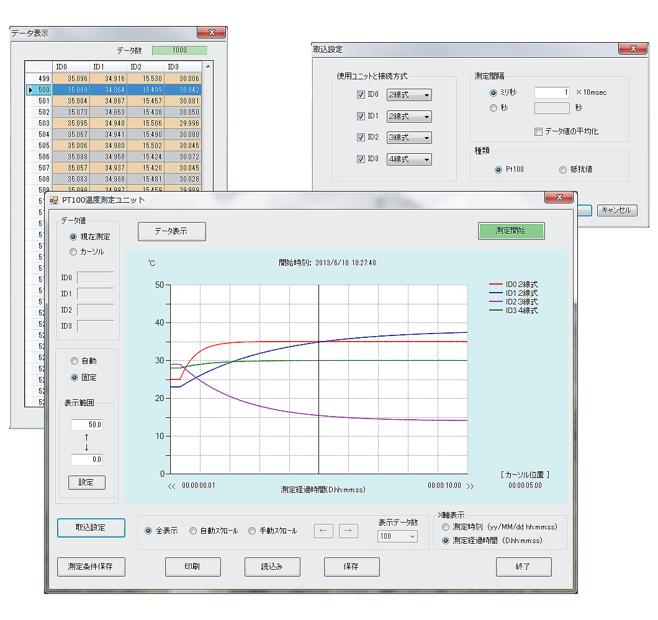The width and height of the screenshot is (658, 620).
Task: Open the ID3 wiring type dropdown
Action: [x=408, y=159]
